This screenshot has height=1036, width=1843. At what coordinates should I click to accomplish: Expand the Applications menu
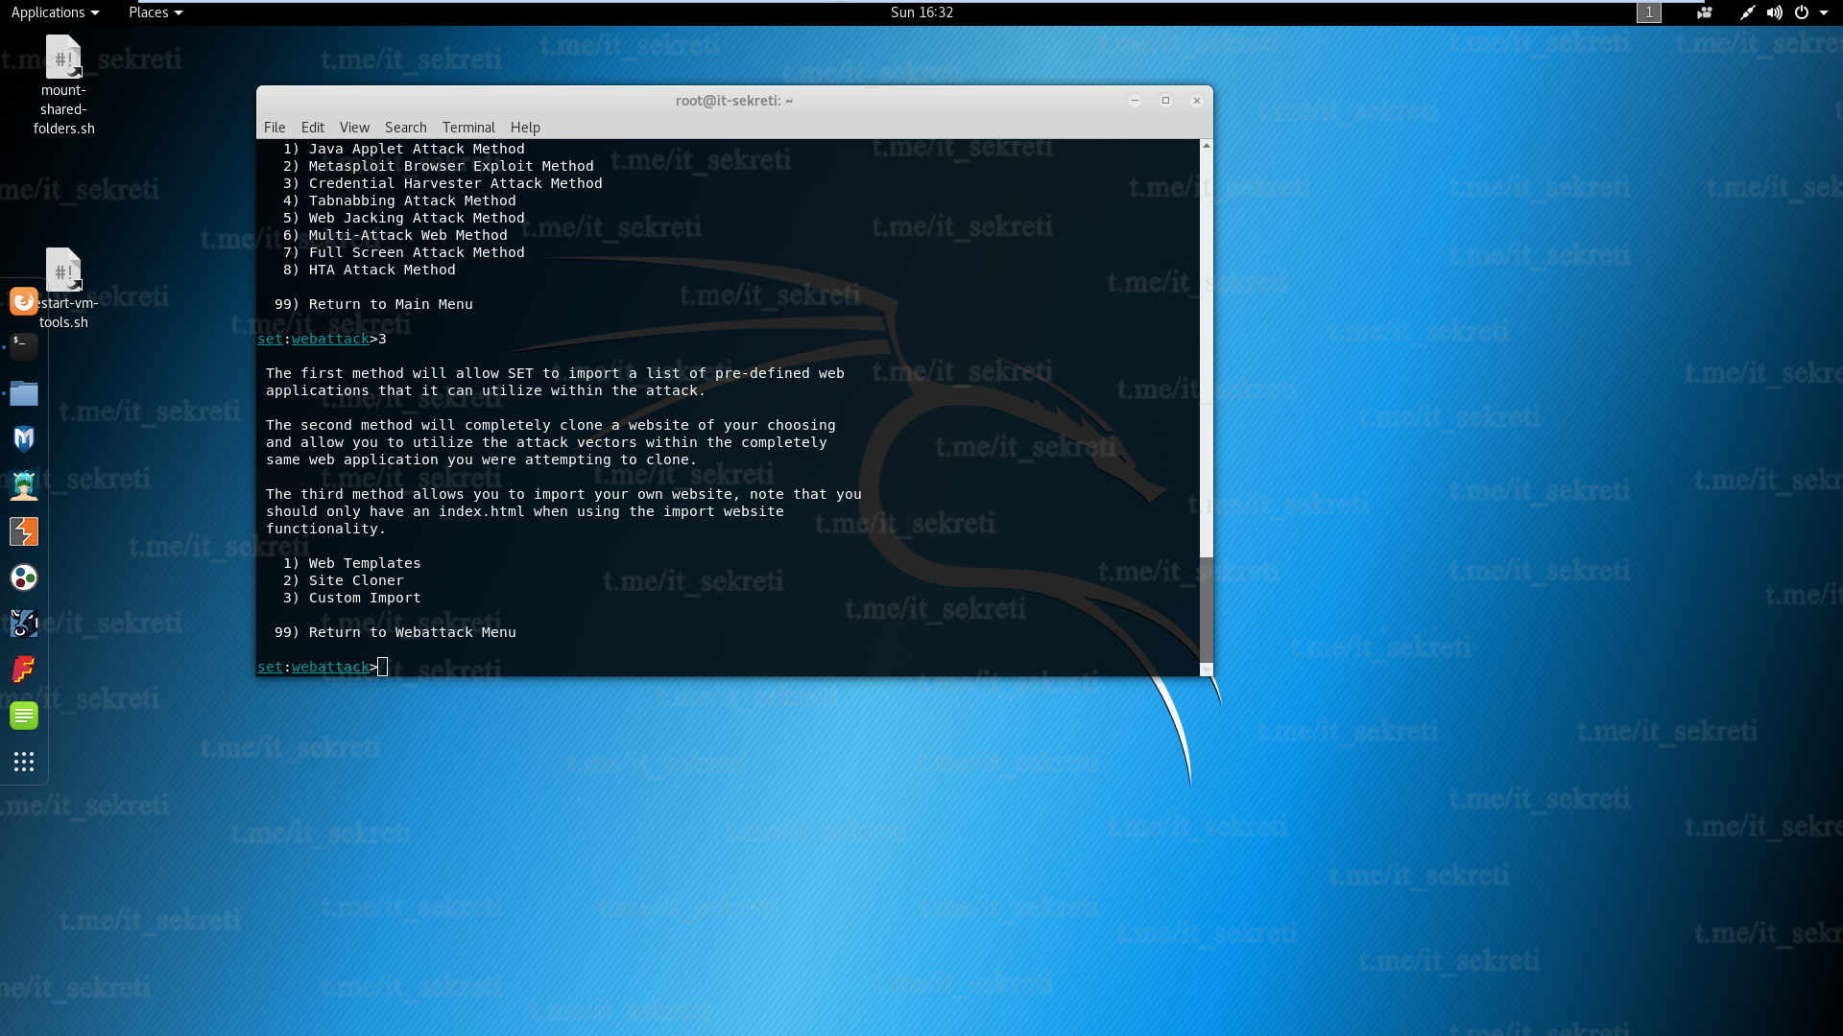click(x=55, y=12)
